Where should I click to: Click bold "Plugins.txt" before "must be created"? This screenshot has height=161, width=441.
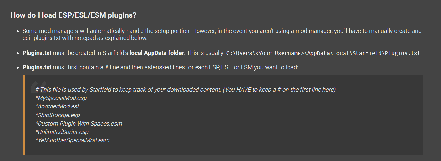[x=37, y=53]
